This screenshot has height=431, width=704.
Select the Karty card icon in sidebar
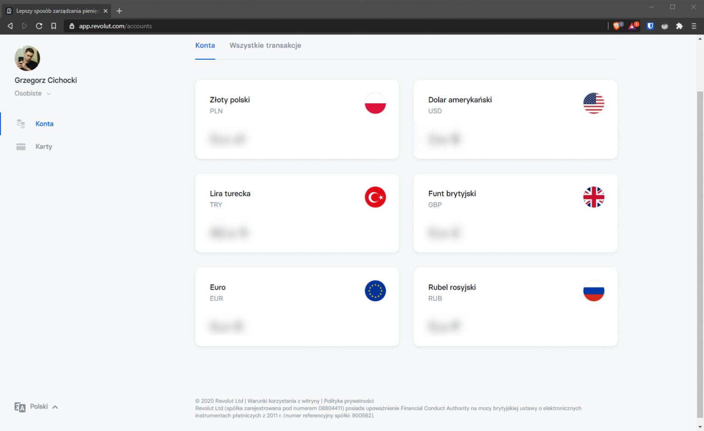[x=21, y=146]
